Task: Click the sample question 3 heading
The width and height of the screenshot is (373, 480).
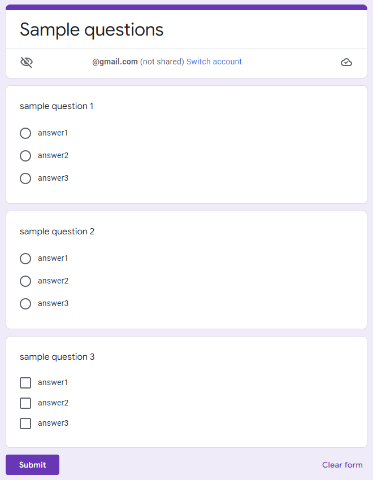Action: (x=57, y=357)
